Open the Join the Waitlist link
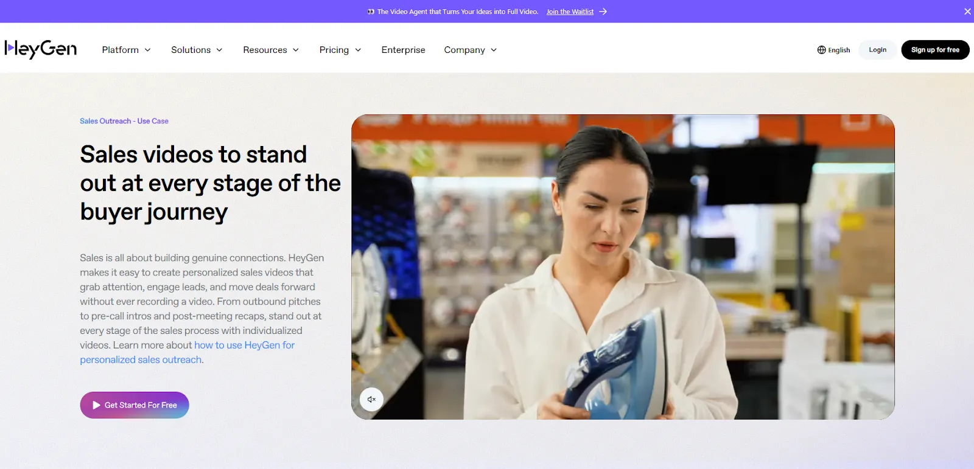This screenshot has height=469, width=974. pyautogui.click(x=570, y=12)
